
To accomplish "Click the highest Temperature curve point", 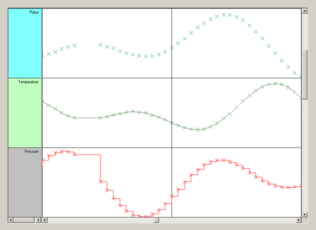I will click(275, 83).
